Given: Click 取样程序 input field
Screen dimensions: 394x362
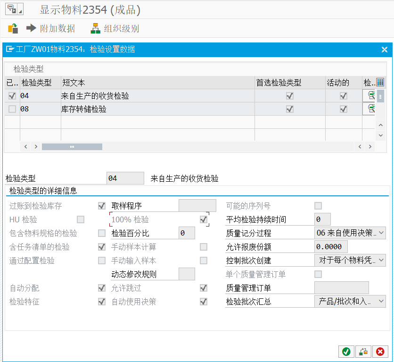Looking at the screenshot, I should (x=197, y=205).
